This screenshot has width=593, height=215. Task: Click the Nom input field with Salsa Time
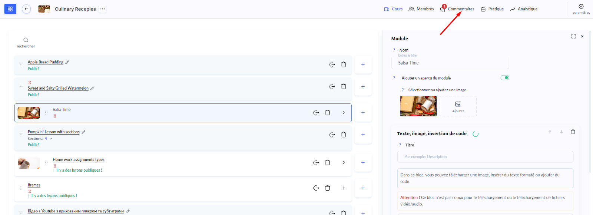coord(450,63)
